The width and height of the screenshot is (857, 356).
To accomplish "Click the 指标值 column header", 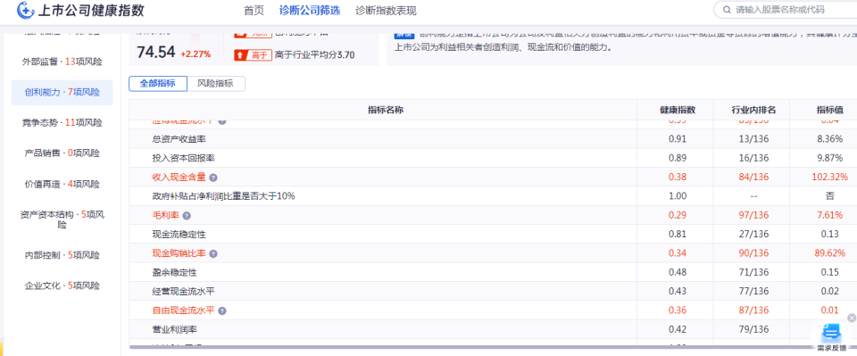I will 829,110.
